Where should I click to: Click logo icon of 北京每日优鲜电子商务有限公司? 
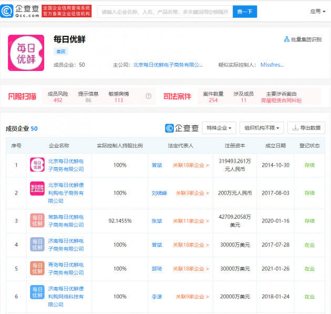37,165
